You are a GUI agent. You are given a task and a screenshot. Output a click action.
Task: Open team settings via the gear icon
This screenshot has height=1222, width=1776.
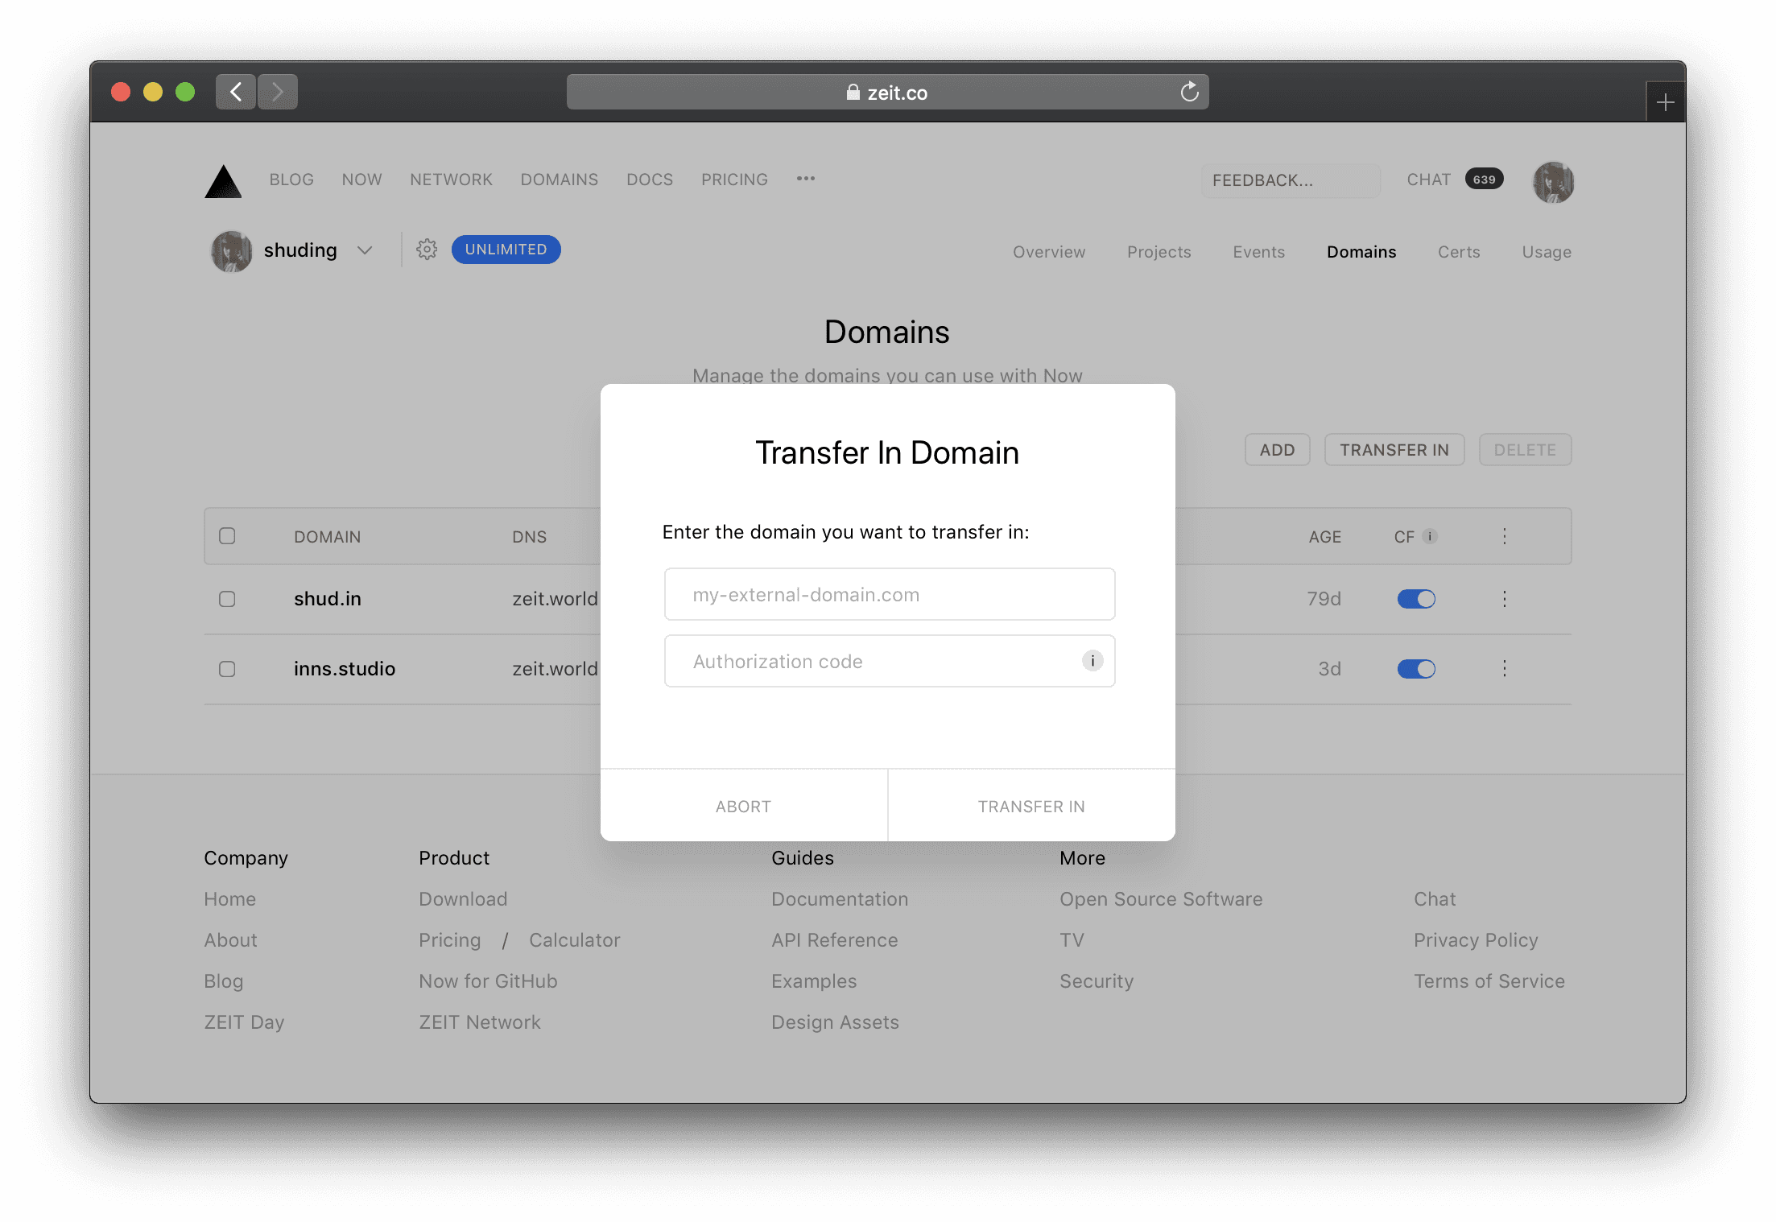click(x=427, y=250)
